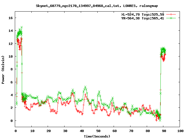Click the red curve peak near 35 seconds
The image size is (186, 139).
pyautogui.click(x=72, y=93)
